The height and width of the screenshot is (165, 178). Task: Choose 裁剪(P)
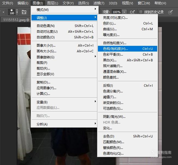64,63
